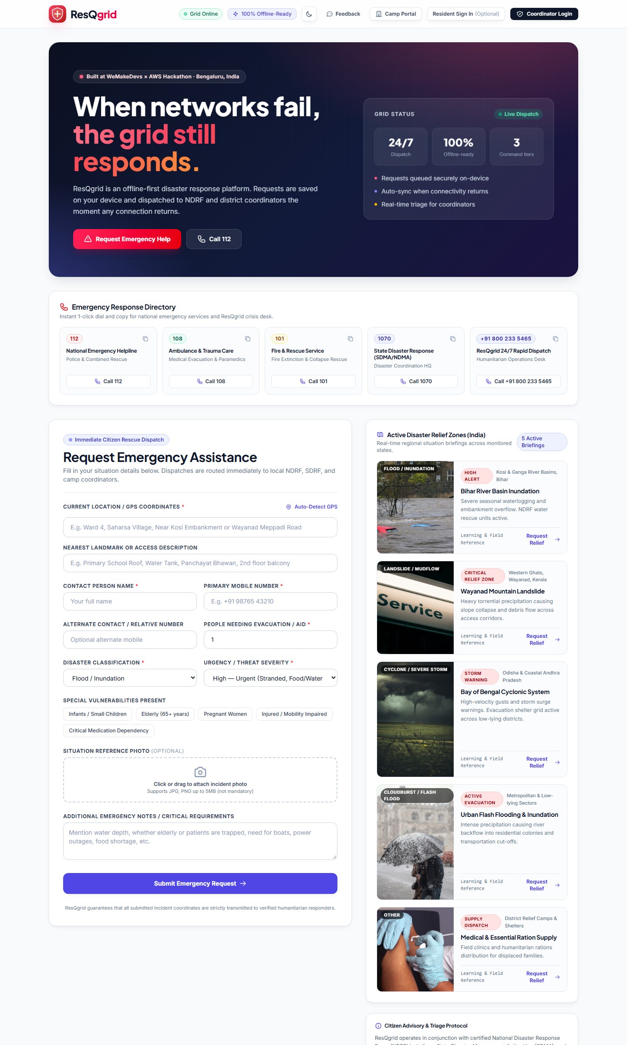Screen dimensions: 627x1045
Task: Click Resident Sign In (Optional)
Action: click(x=466, y=14)
